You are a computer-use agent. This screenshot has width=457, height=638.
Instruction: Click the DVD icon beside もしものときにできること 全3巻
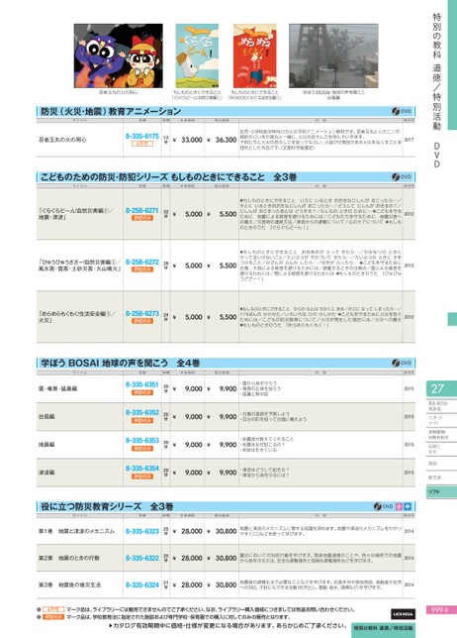click(x=402, y=177)
